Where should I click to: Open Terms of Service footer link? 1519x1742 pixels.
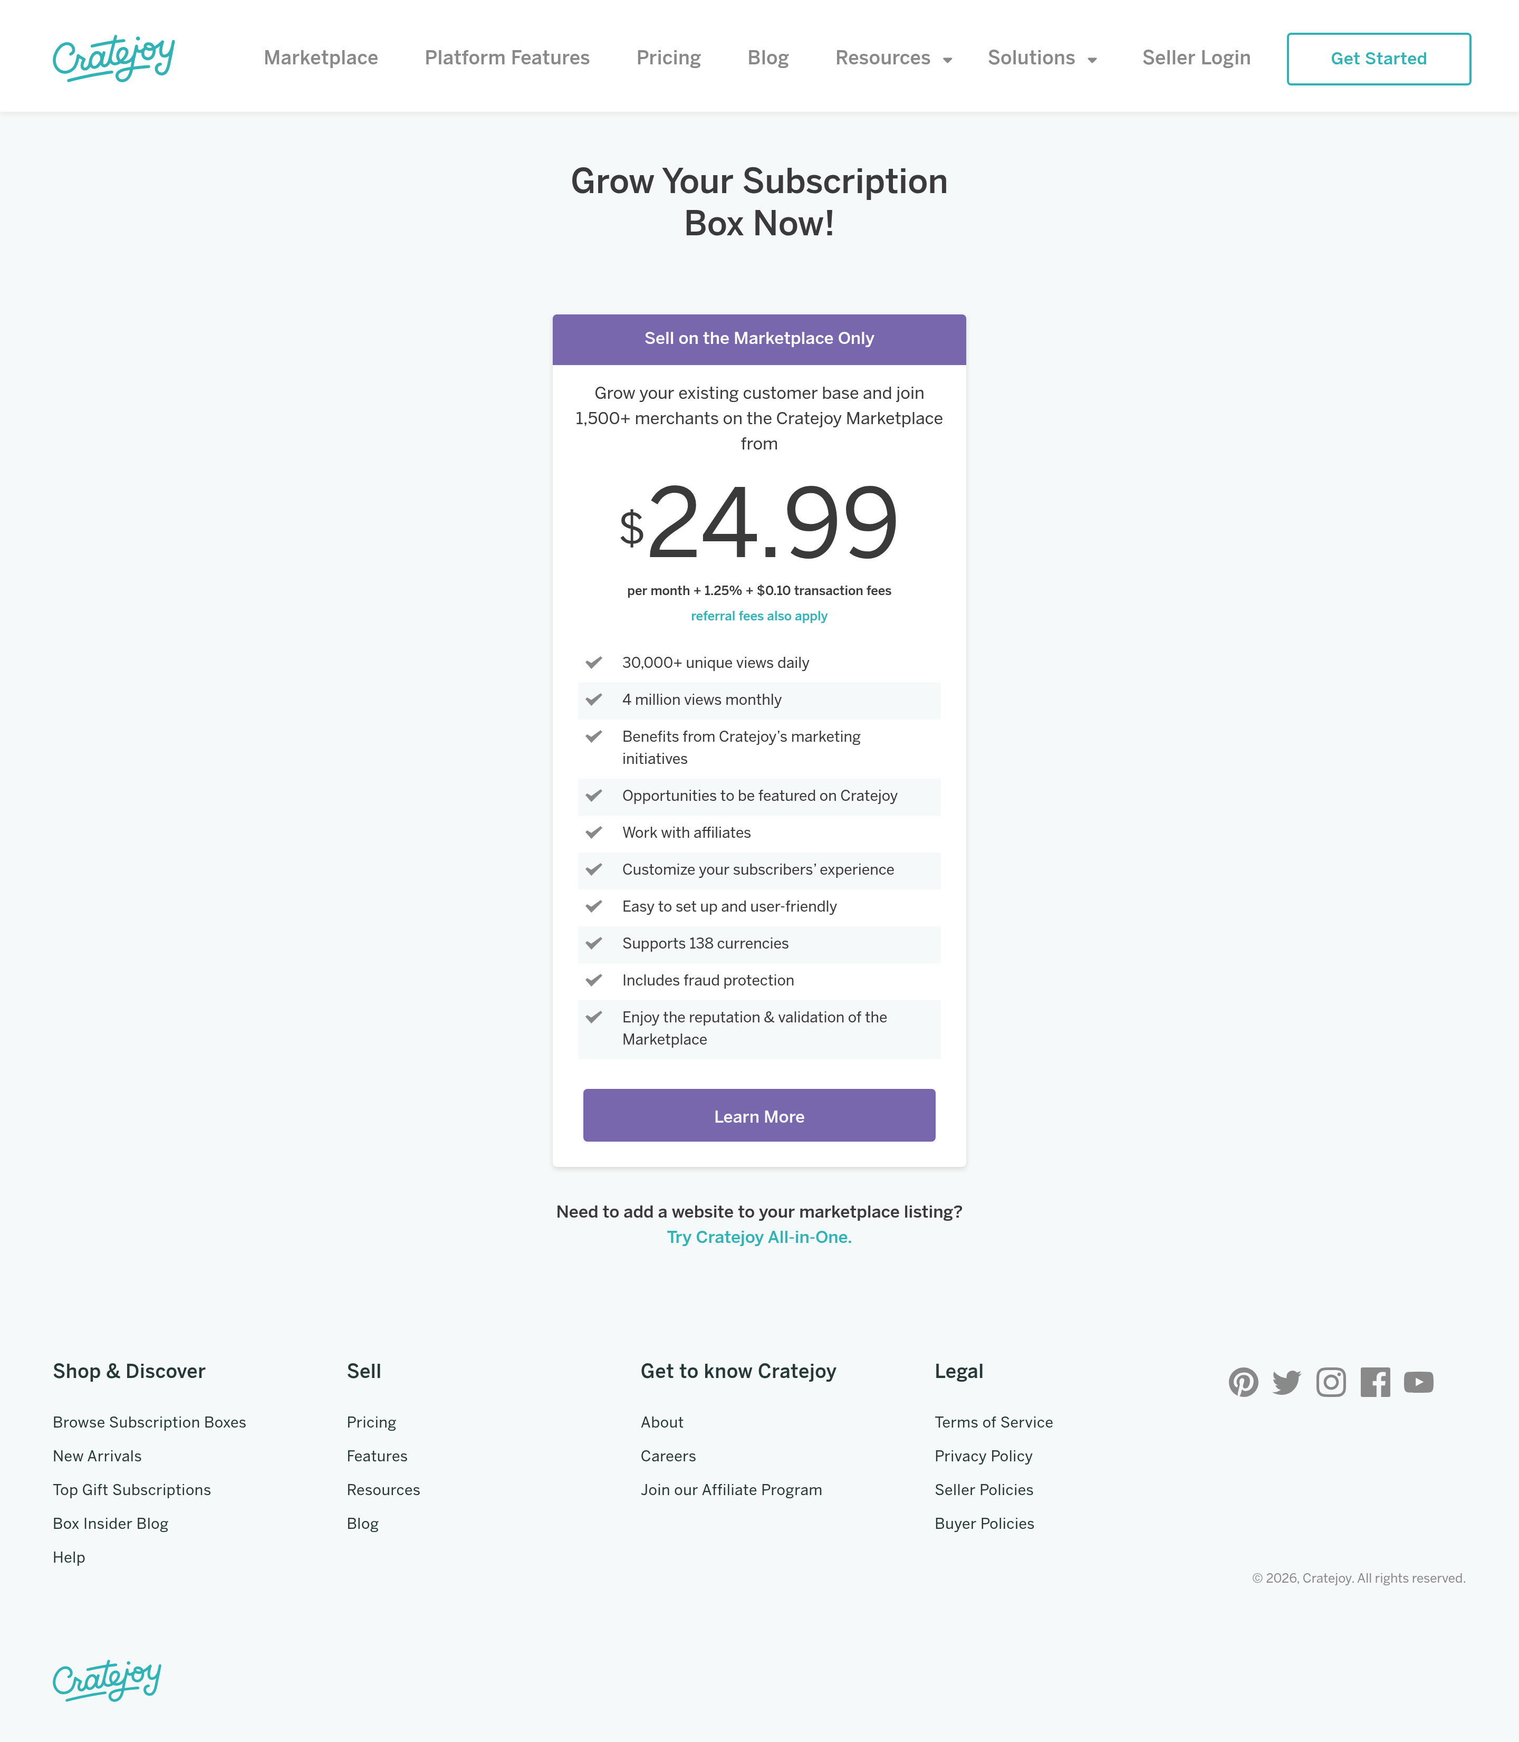click(x=994, y=1422)
